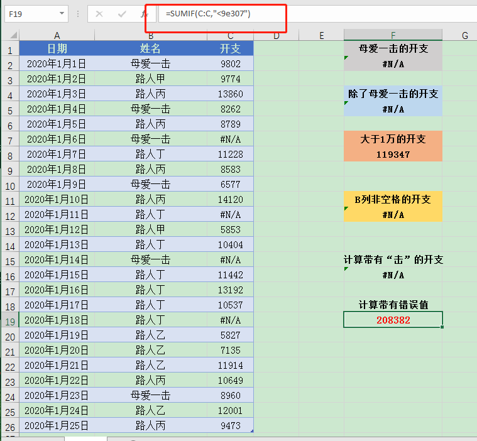This screenshot has width=477, height=441.
Task: Click cell with value 13860
Action: (230, 94)
